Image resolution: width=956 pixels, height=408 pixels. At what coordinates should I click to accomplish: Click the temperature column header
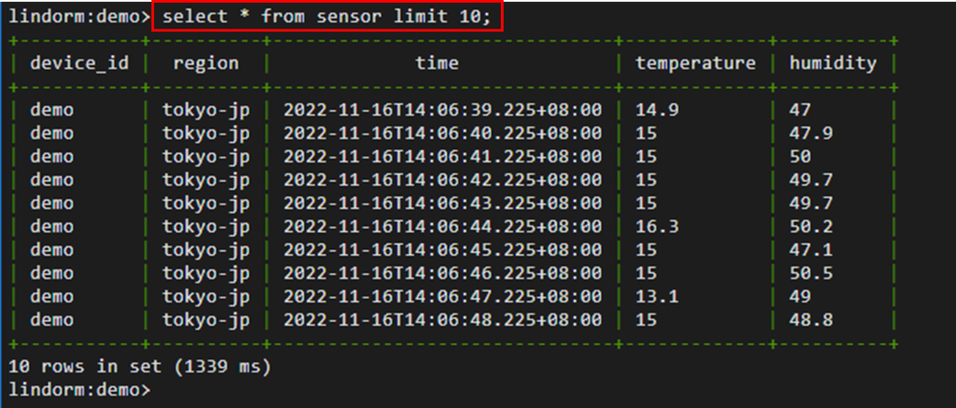(x=696, y=63)
